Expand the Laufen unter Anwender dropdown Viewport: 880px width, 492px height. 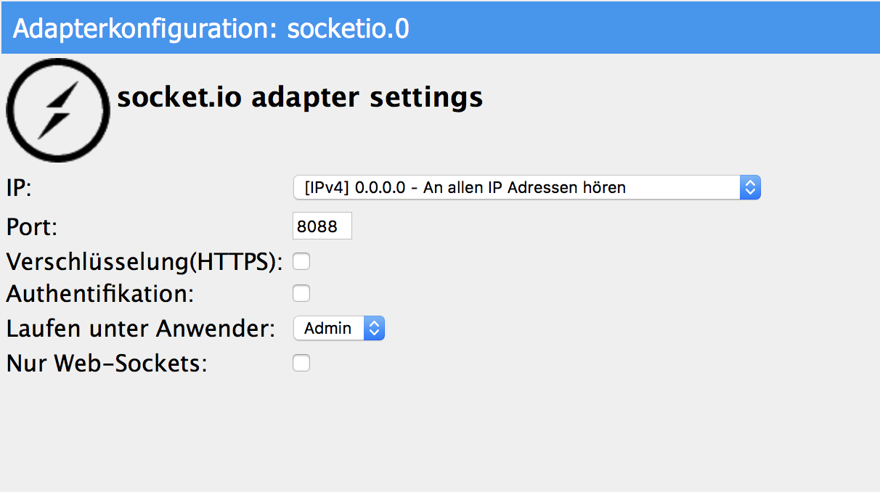pyautogui.click(x=338, y=329)
